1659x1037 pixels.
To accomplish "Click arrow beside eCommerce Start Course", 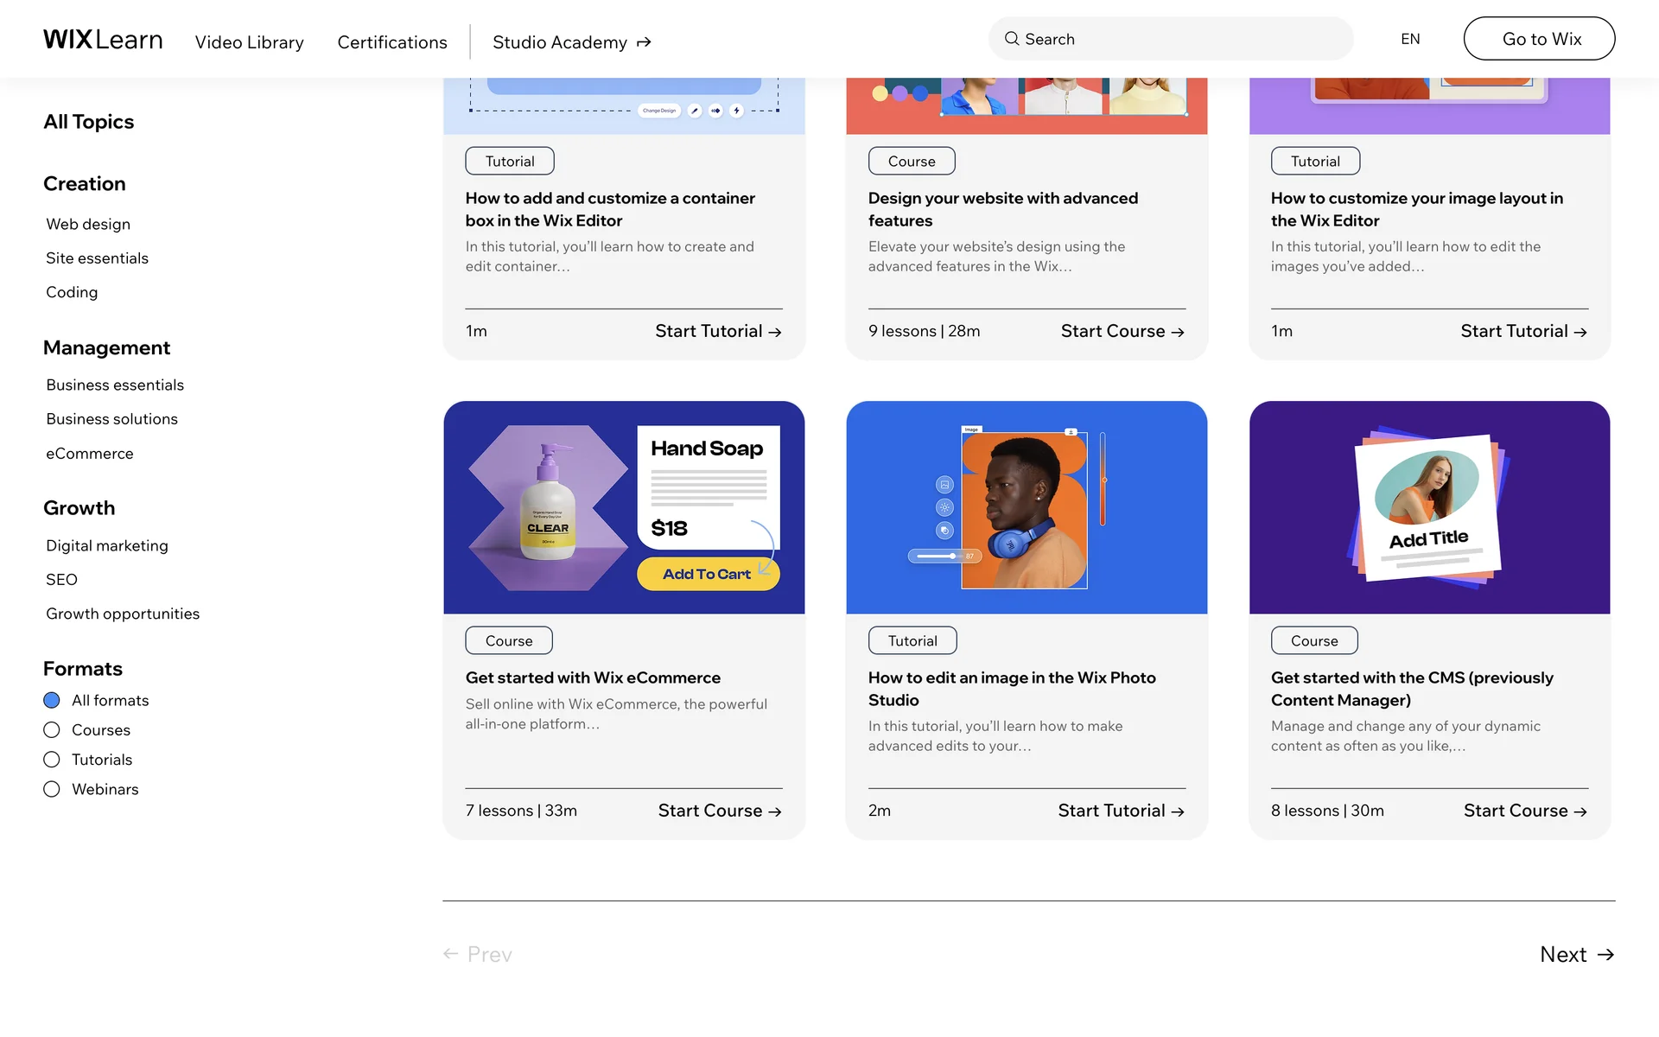I will (774, 811).
